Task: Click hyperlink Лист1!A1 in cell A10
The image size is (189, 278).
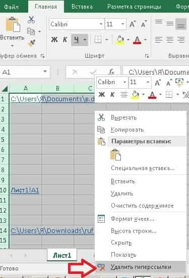Action: (25, 190)
